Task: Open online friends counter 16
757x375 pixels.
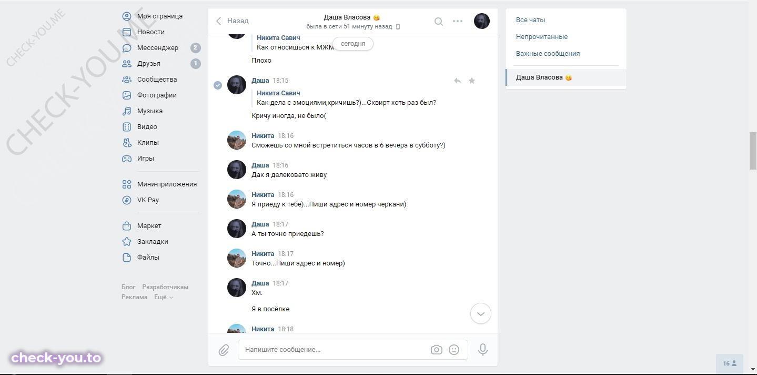Action: 730,363
